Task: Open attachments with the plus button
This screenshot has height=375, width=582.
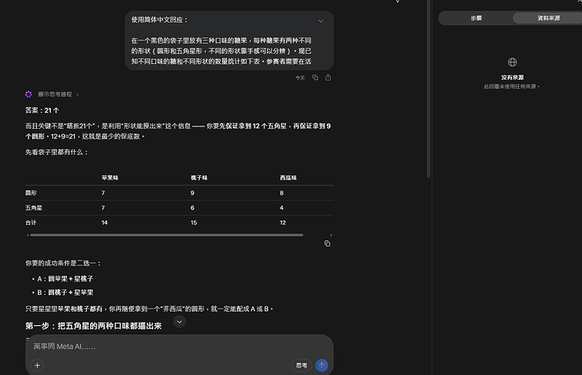Action: click(37, 366)
